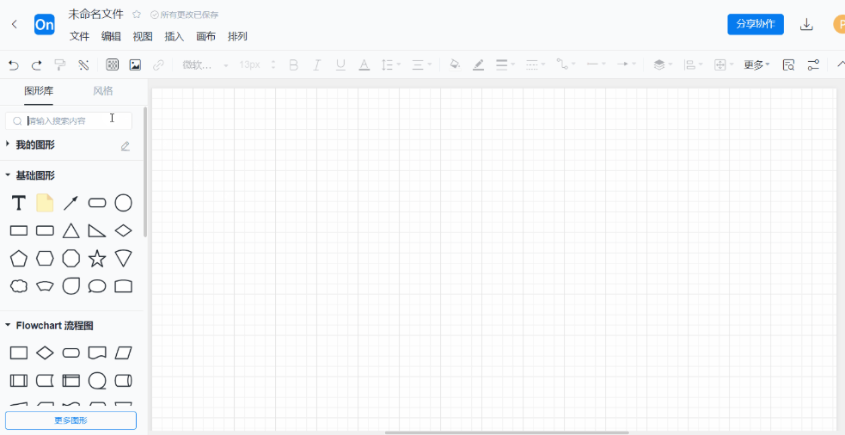Image resolution: width=845 pixels, height=435 pixels.
Task: Open the 插入 menu
Action: point(174,37)
